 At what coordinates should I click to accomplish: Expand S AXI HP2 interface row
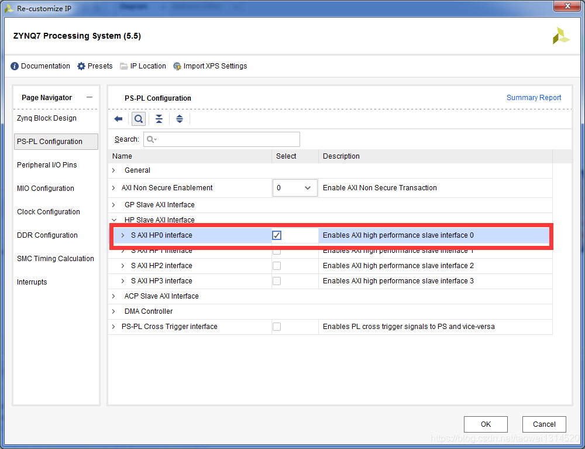(x=123, y=266)
